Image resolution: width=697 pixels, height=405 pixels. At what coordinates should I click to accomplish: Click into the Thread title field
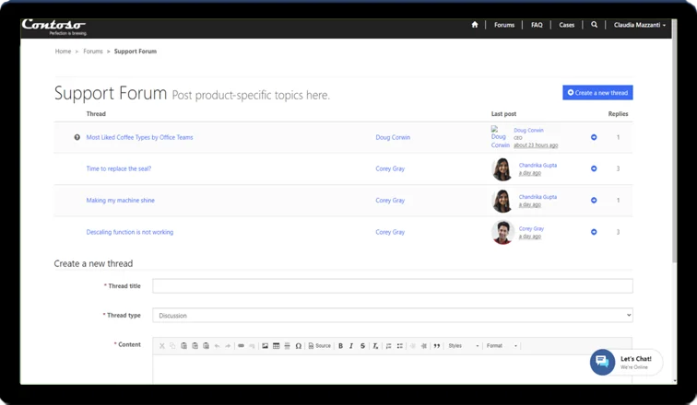[x=392, y=286]
